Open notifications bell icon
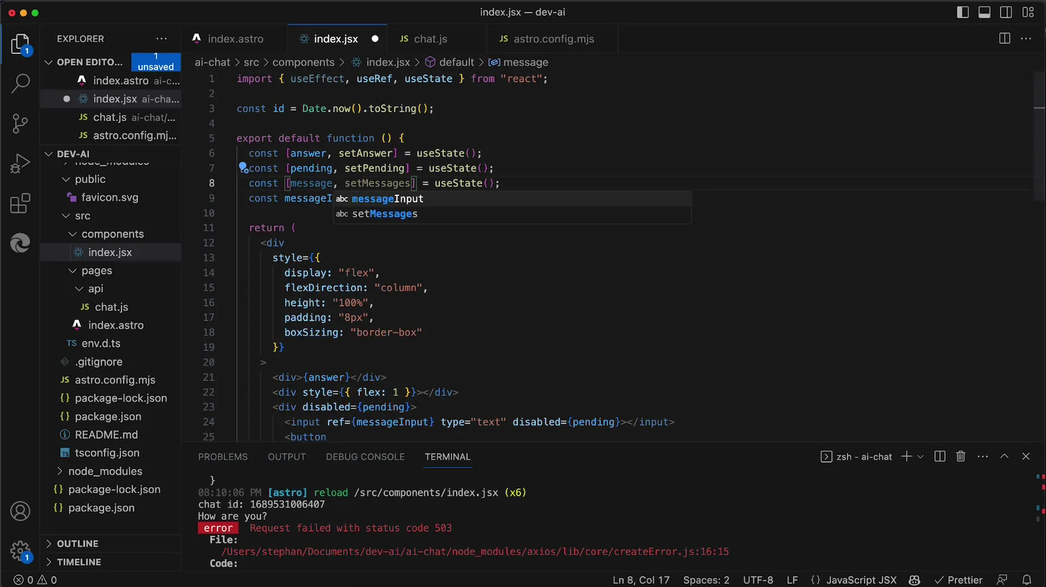This screenshot has height=587, width=1046. coord(1027,580)
